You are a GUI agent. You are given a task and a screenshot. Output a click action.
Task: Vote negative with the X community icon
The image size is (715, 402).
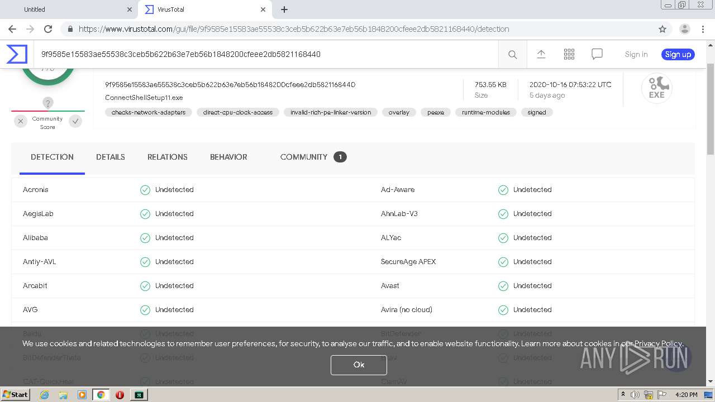pos(21,121)
